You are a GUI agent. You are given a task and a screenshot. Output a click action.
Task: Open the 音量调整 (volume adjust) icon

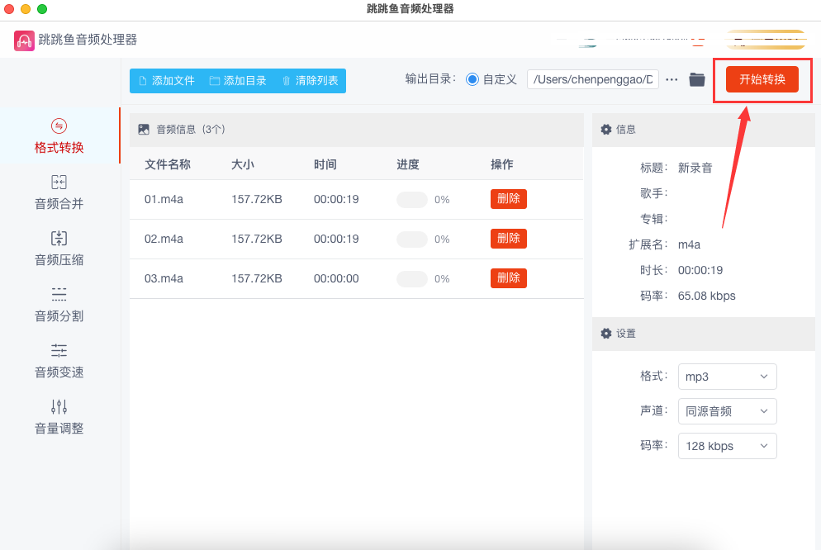(x=59, y=406)
